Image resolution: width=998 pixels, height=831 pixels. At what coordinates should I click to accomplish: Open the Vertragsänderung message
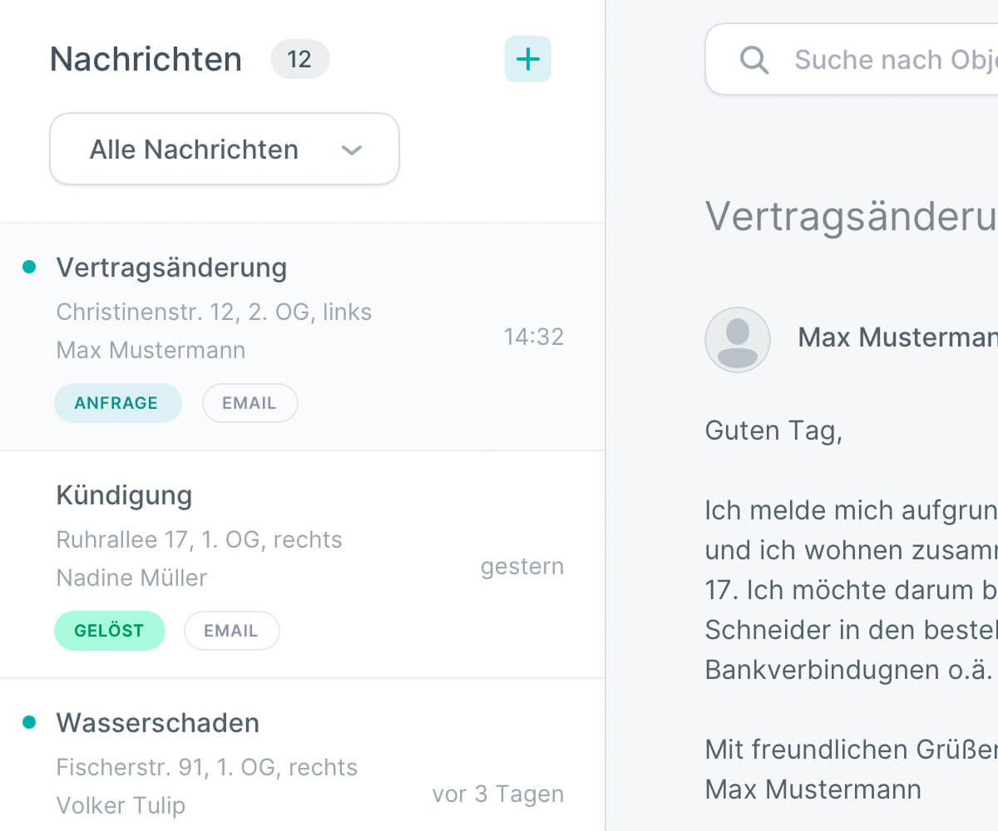coord(303,337)
